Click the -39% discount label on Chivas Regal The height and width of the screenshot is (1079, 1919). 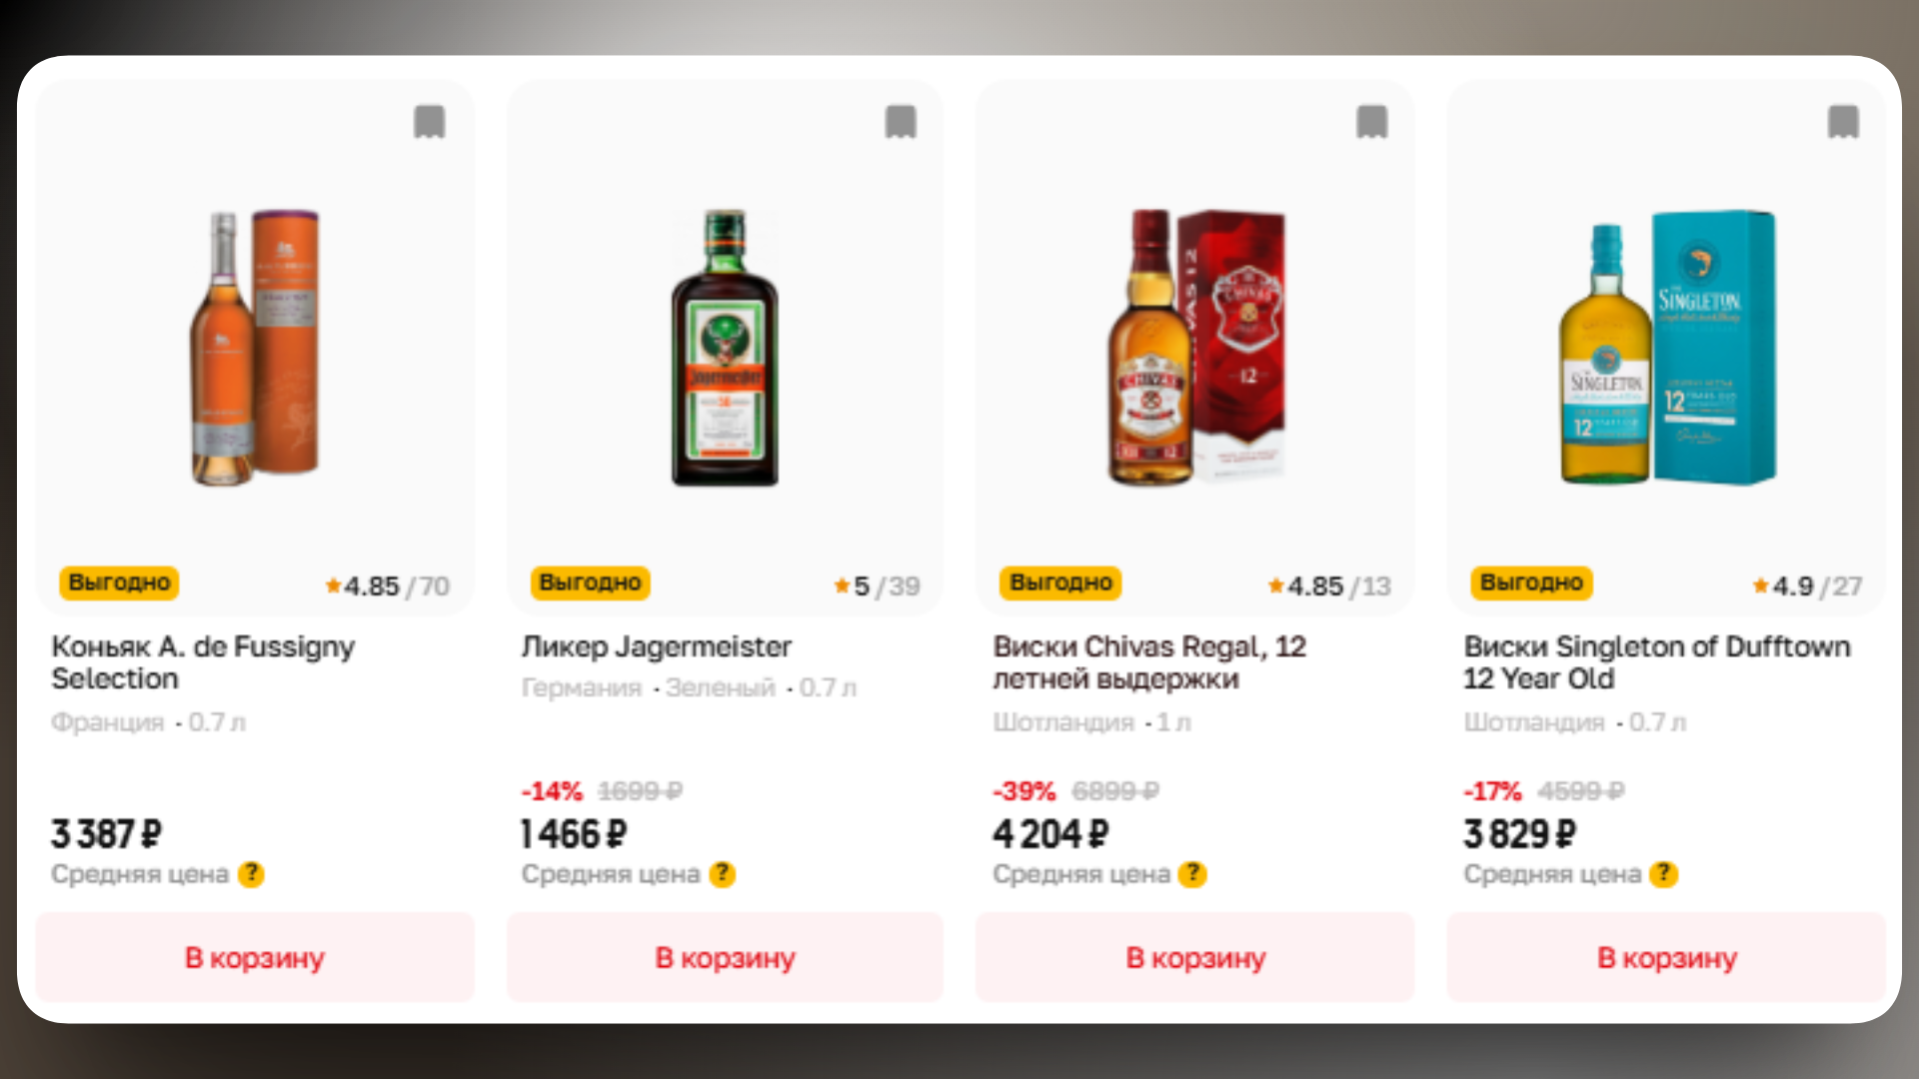click(x=1021, y=790)
